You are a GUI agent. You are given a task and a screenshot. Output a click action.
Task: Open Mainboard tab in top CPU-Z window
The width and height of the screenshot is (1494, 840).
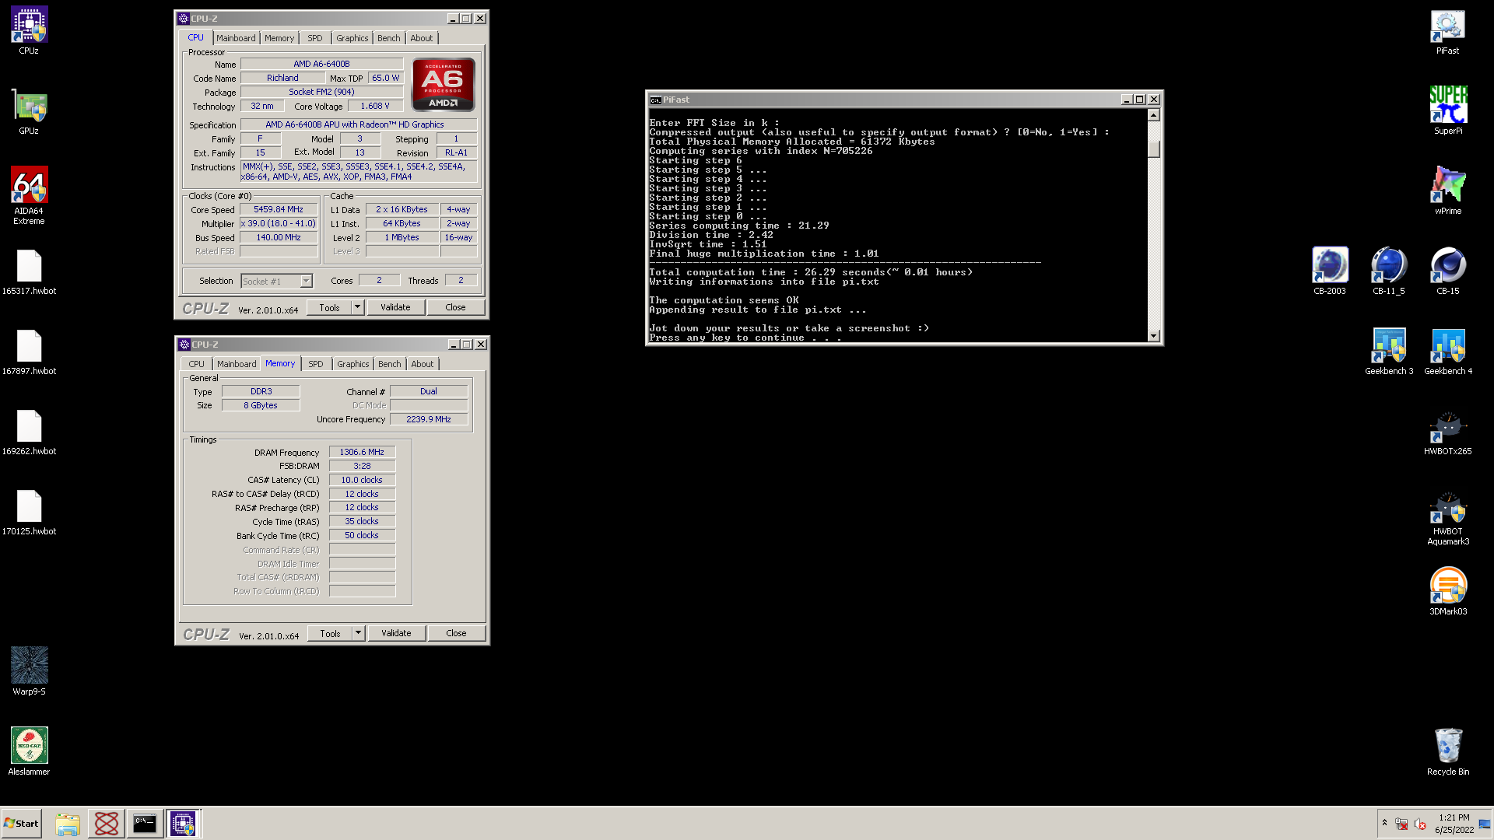(x=236, y=38)
